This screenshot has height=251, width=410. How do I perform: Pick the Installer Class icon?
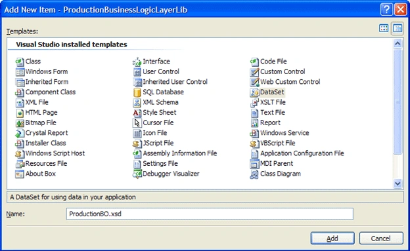point(20,144)
